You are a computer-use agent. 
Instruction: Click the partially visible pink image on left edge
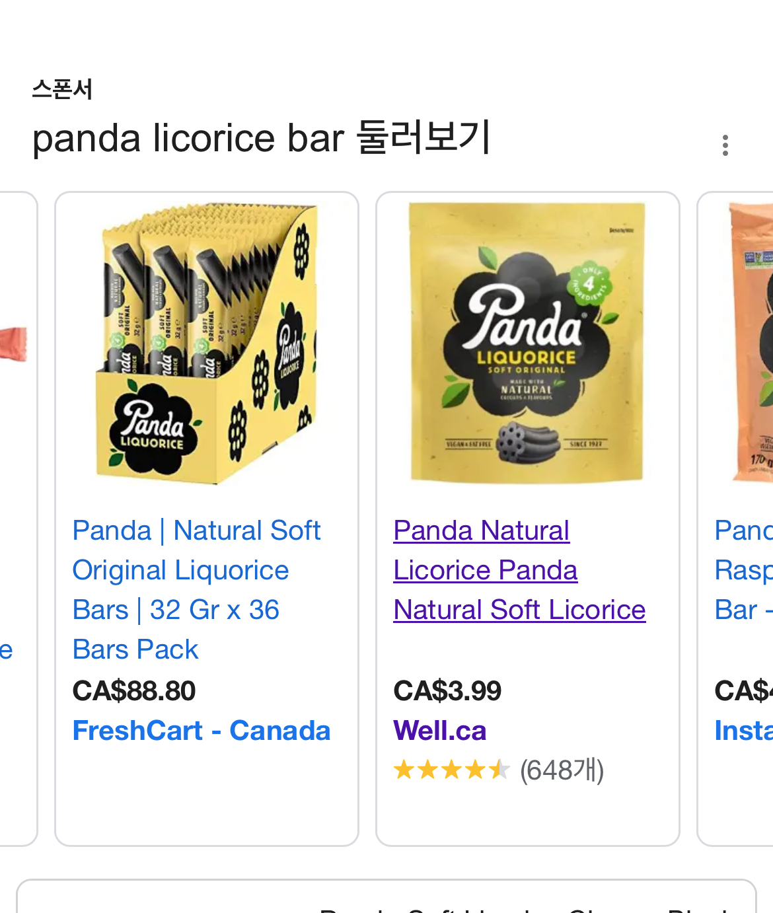point(13,344)
